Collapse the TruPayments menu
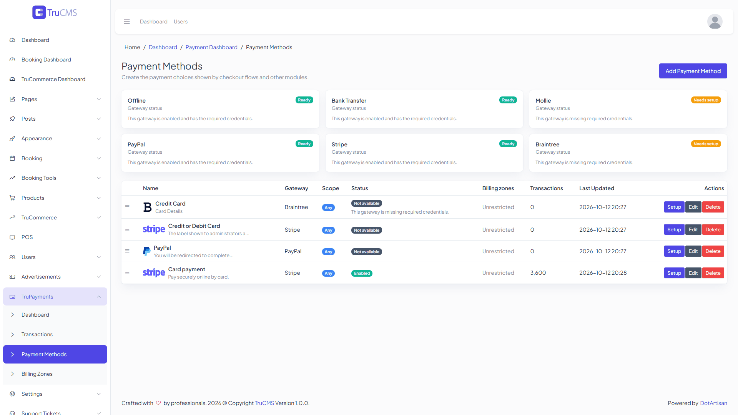 (55, 297)
